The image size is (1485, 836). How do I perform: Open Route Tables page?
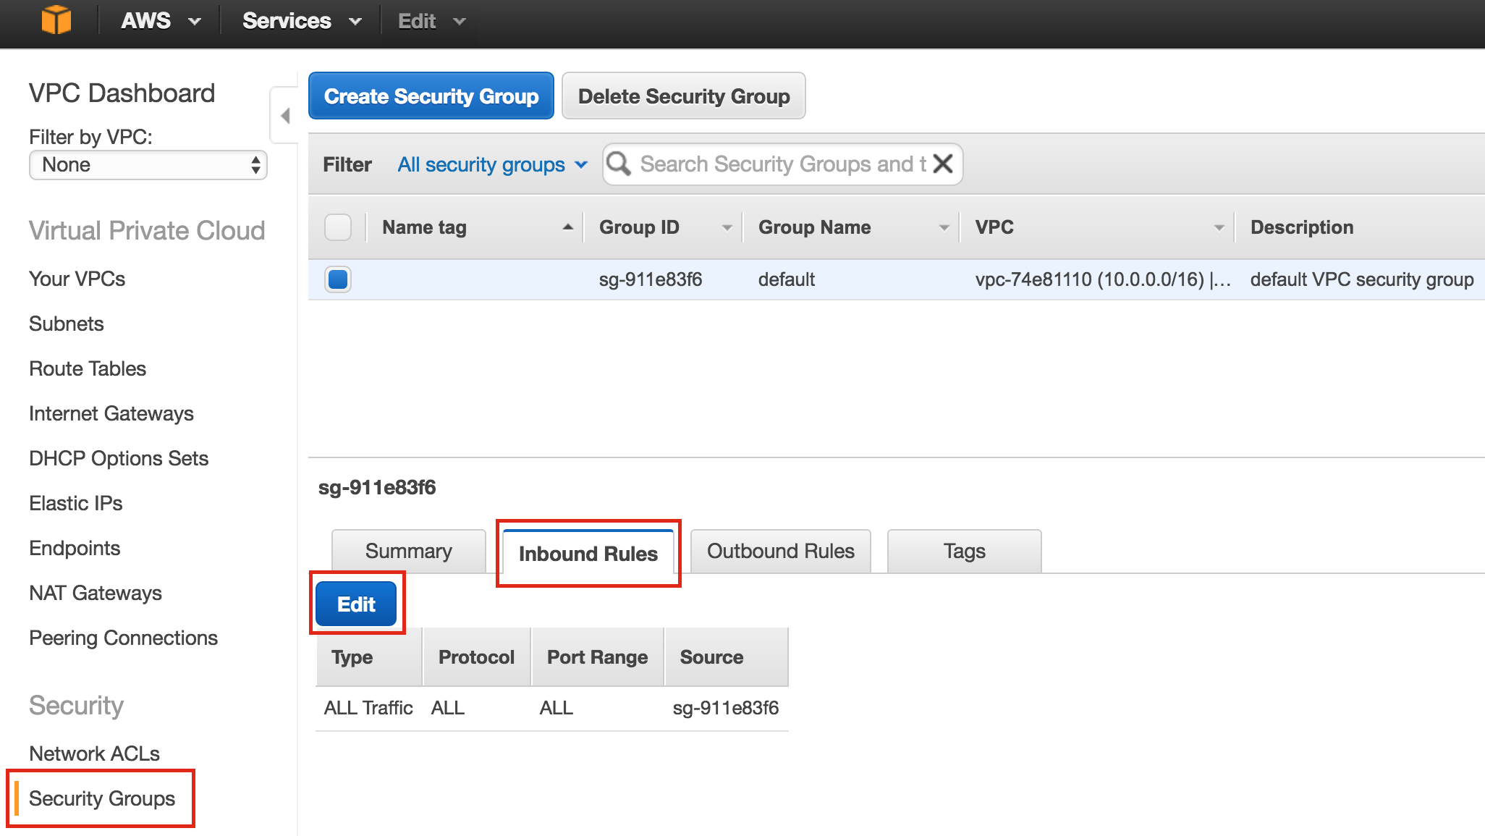88,368
